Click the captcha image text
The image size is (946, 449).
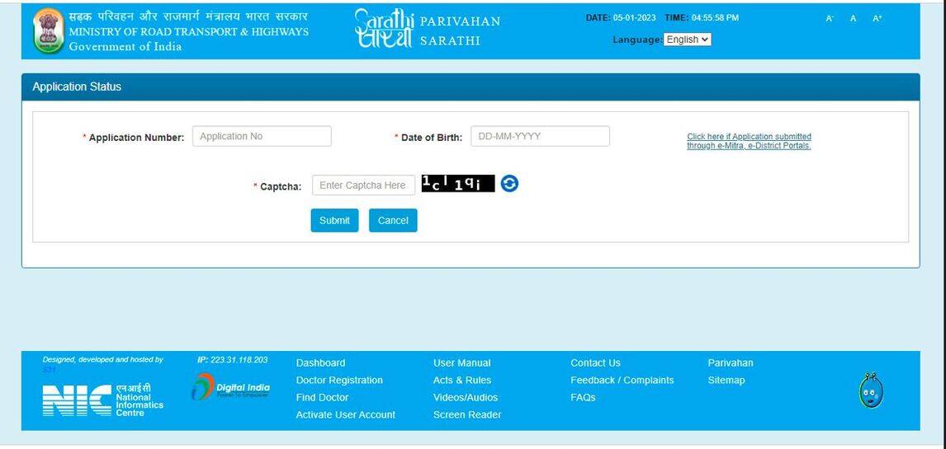click(x=458, y=184)
